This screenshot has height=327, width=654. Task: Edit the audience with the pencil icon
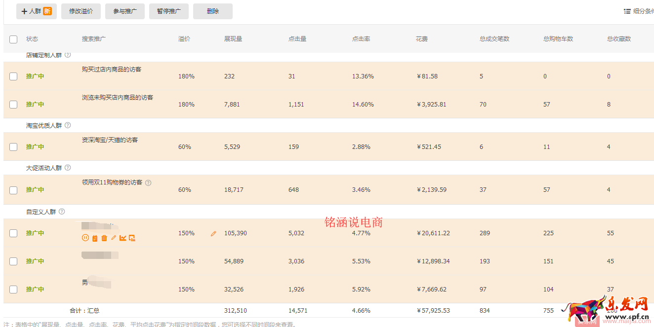pos(113,238)
